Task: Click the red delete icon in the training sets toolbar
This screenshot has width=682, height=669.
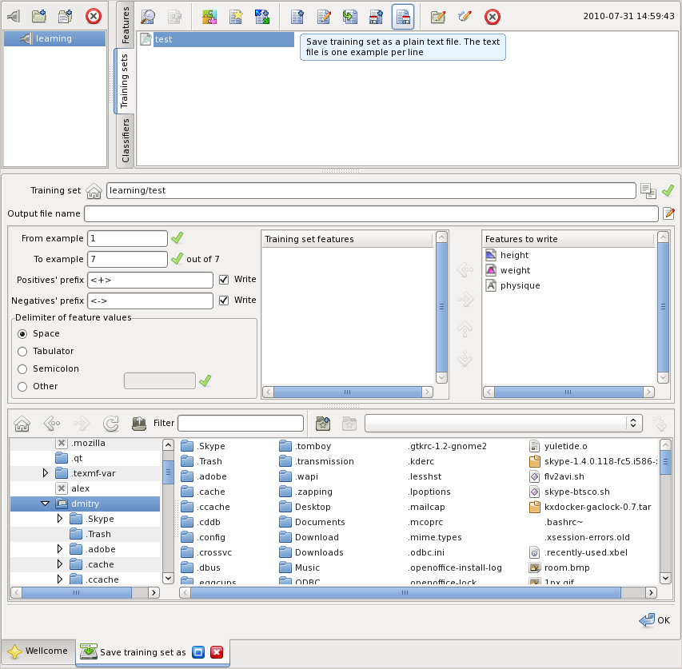Action: pyautogui.click(x=492, y=17)
